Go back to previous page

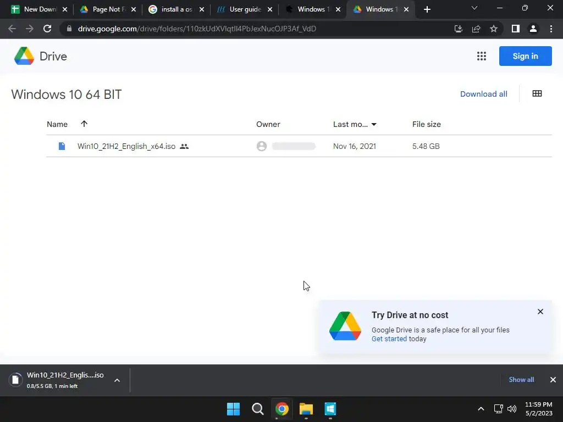(x=12, y=29)
